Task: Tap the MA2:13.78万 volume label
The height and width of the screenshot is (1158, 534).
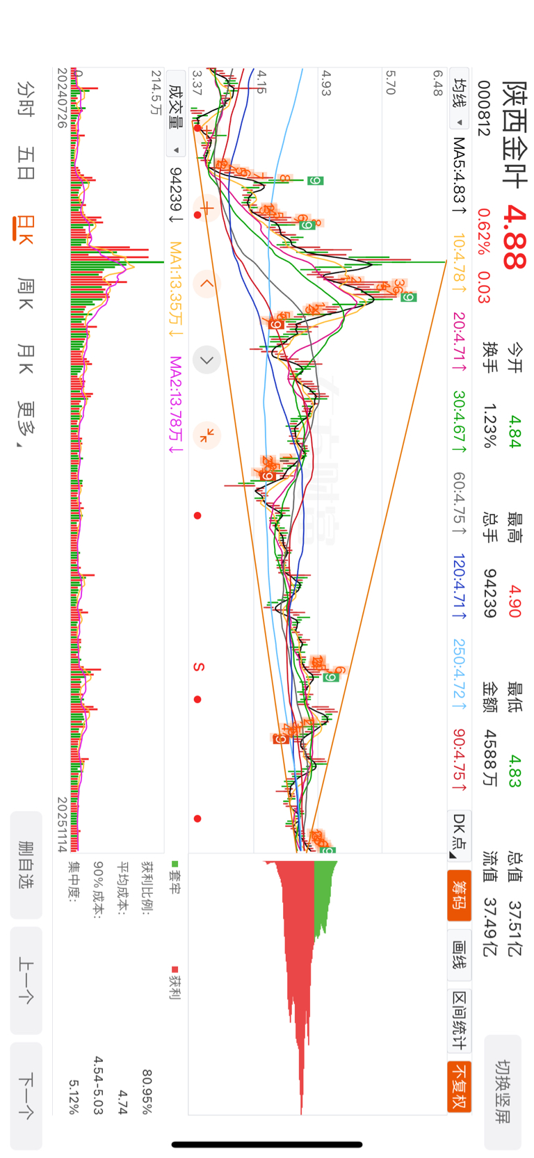Action: tap(176, 405)
